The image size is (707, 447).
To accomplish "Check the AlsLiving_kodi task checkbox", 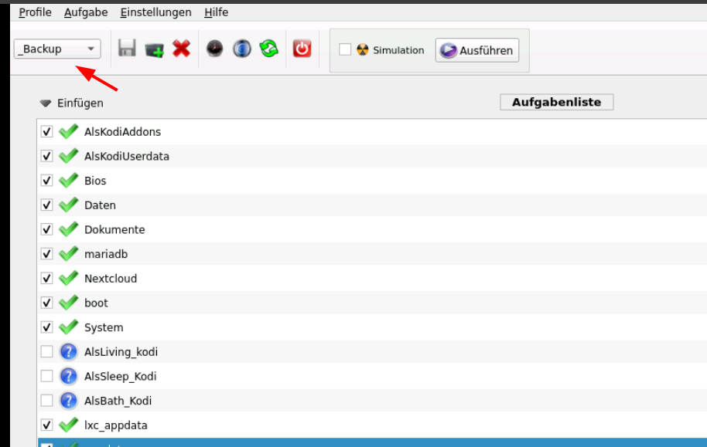I will (47, 351).
